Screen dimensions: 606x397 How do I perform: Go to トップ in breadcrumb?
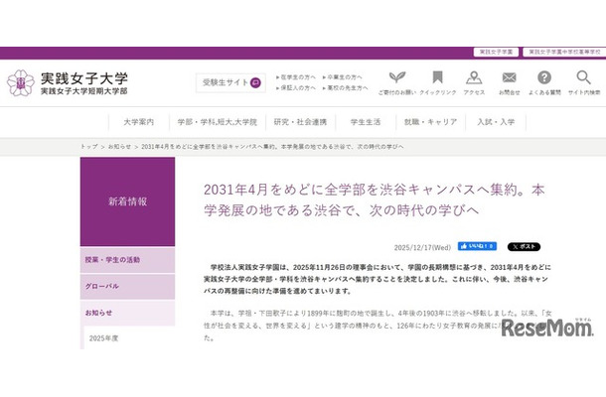tap(89, 147)
